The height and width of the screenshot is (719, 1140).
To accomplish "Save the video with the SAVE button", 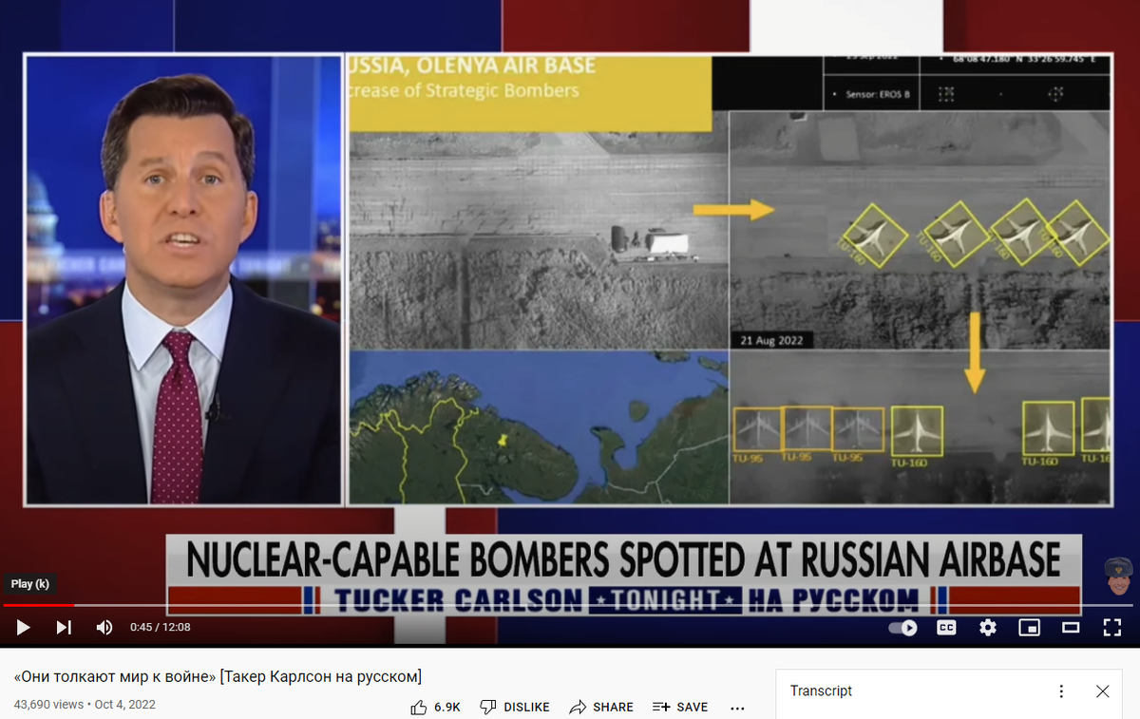I will 680,707.
